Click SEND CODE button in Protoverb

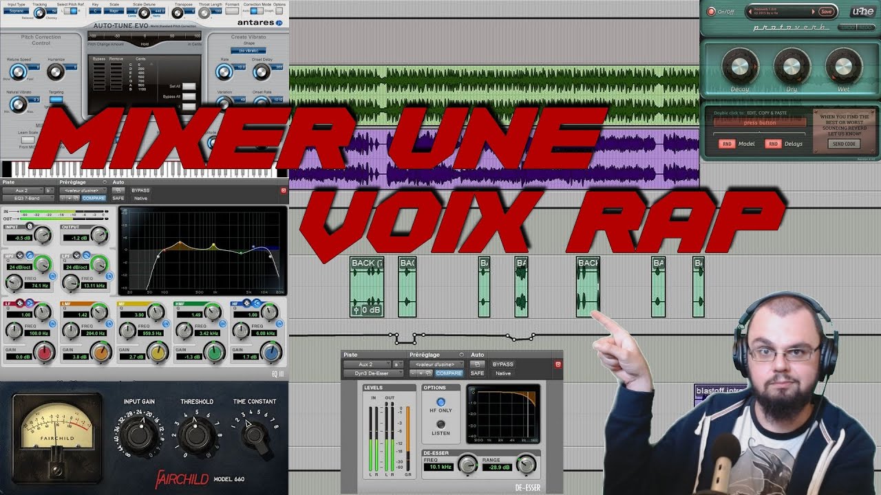pyautogui.click(x=845, y=144)
